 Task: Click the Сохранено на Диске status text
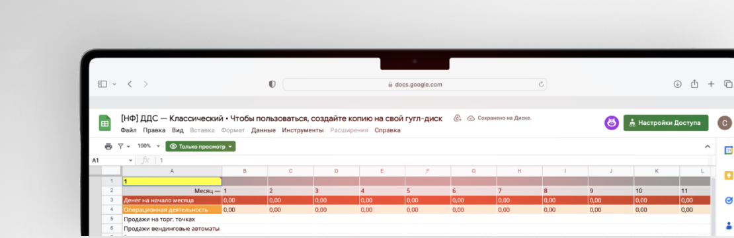coord(504,118)
